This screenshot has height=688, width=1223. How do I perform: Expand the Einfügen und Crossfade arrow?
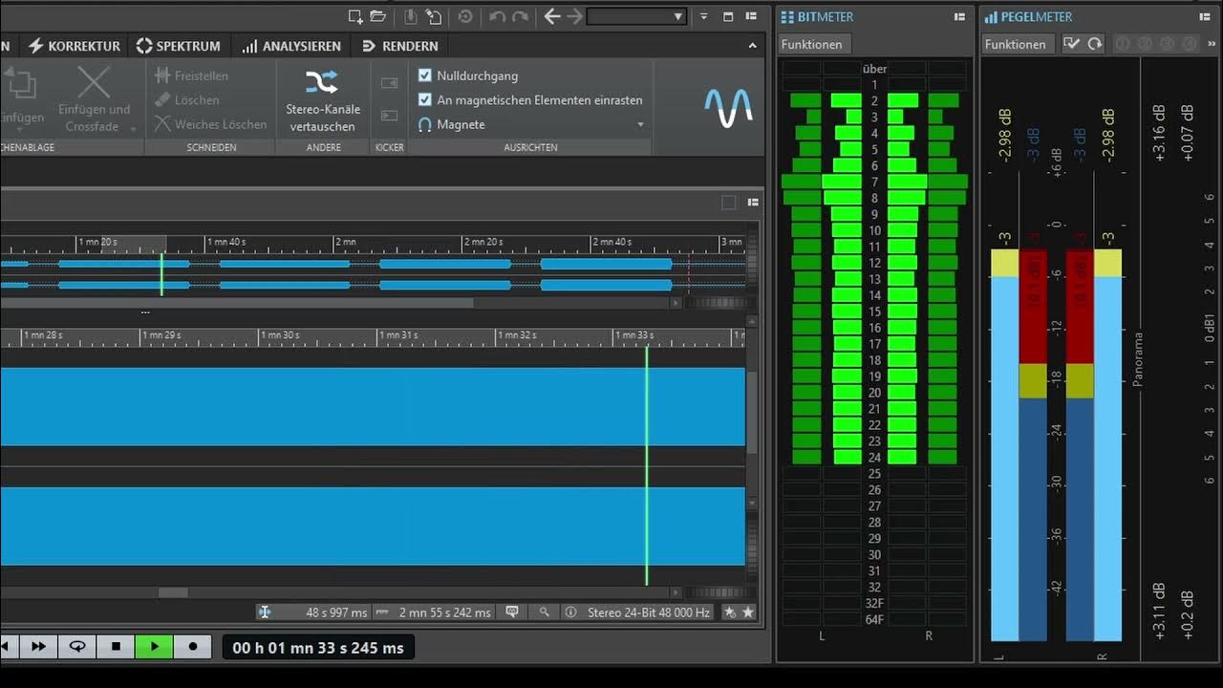pyautogui.click(x=133, y=128)
